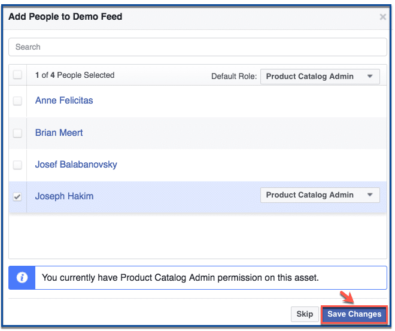Click the Save Changes button
The image size is (395, 331).
click(x=354, y=314)
